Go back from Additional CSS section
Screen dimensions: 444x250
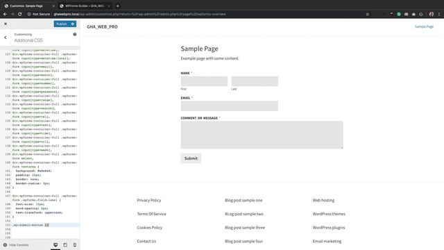(x=6, y=37)
